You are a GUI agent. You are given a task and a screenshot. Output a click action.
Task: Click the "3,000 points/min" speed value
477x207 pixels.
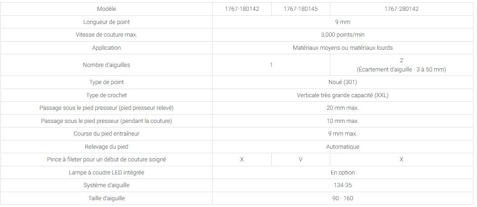pos(343,35)
